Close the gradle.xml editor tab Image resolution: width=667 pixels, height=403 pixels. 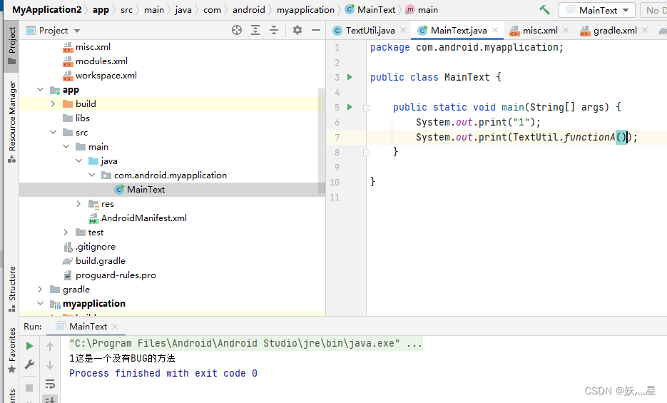[645, 30]
